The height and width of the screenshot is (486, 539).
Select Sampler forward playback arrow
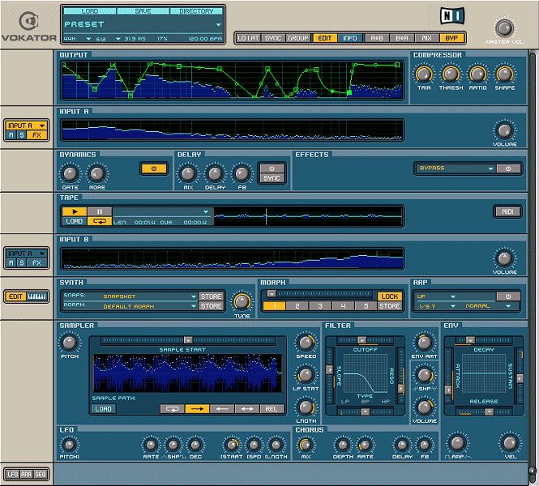click(197, 409)
